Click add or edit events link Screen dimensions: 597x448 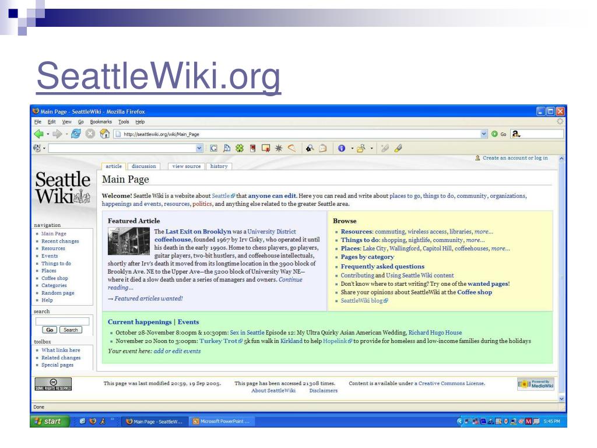pos(177,351)
